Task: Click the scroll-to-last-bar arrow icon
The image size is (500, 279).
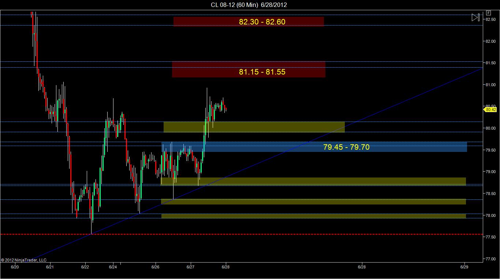Action: pyautogui.click(x=475, y=17)
